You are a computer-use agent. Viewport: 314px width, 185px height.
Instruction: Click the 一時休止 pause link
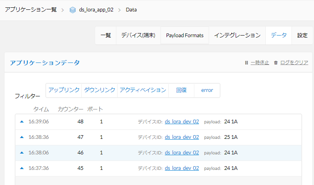pyautogui.click(x=260, y=62)
